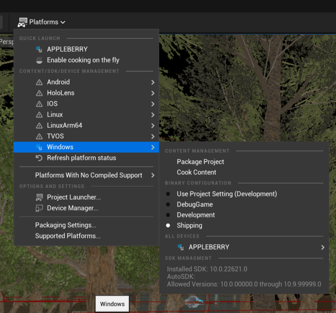Click the APPLEBERRY Windows icon in Quick Launch
The width and height of the screenshot is (336, 313).
(39, 49)
